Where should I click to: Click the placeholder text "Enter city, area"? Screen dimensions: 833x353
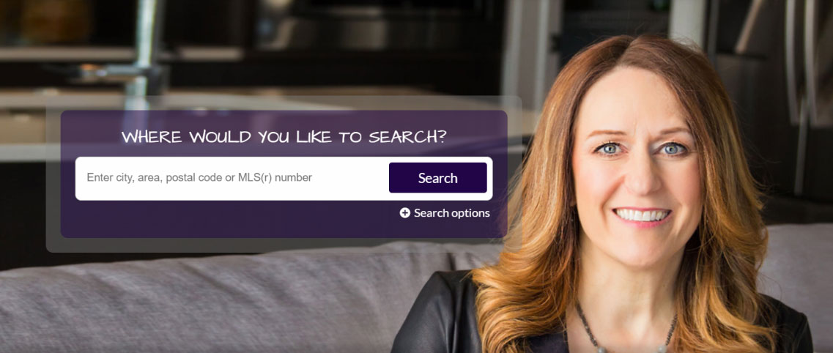click(x=125, y=178)
